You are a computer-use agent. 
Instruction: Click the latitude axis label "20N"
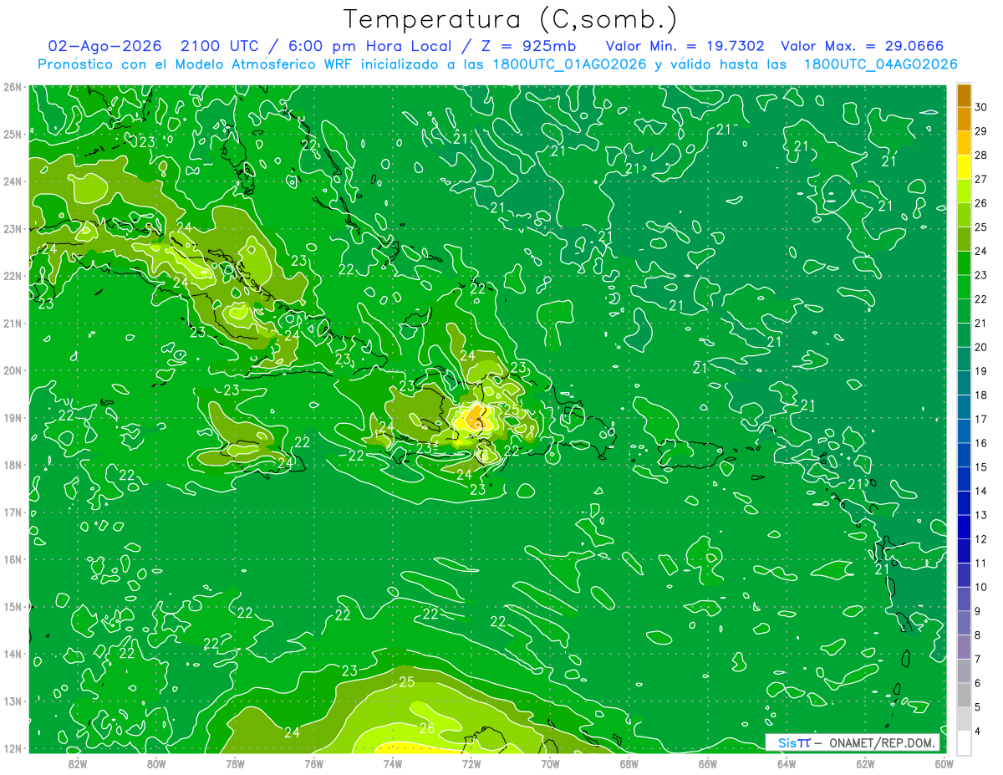13,370
